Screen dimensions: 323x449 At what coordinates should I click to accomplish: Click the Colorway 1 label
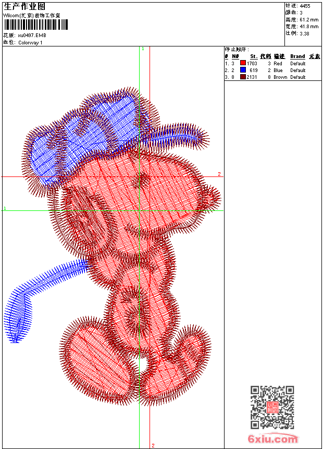30,43
